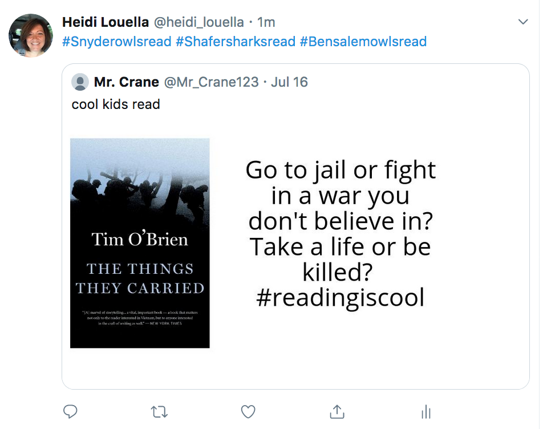Open the @Mr_Crane123 handle
The width and height of the screenshot is (543, 429).
click(211, 82)
